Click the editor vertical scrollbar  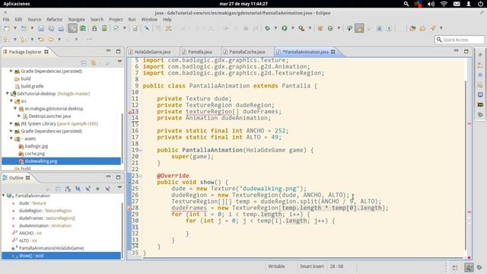466,164
